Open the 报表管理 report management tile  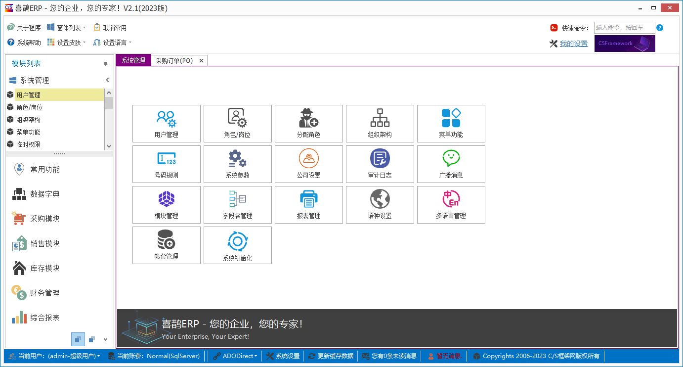pos(309,205)
